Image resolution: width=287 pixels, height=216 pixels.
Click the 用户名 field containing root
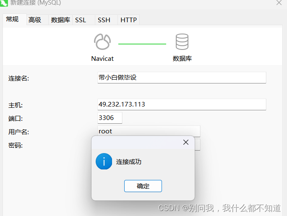(149, 131)
